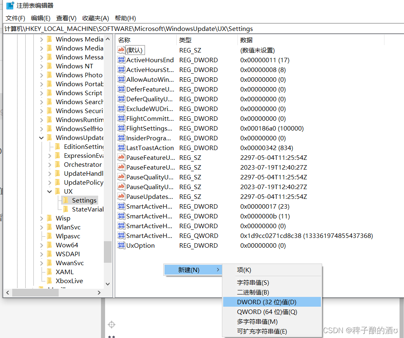Click tree horizontal scroll-right arrow
This screenshot has width=404, height=338.
pos(99,292)
